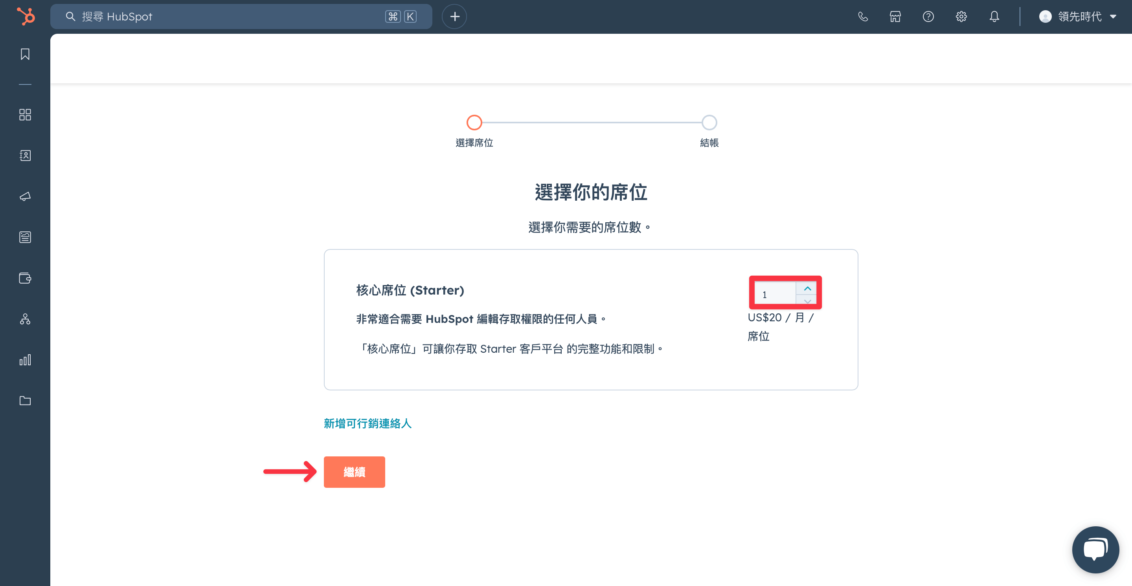Click the 繼續 continue button
Image resolution: width=1132 pixels, height=586 pixels.
coord(354,472)
